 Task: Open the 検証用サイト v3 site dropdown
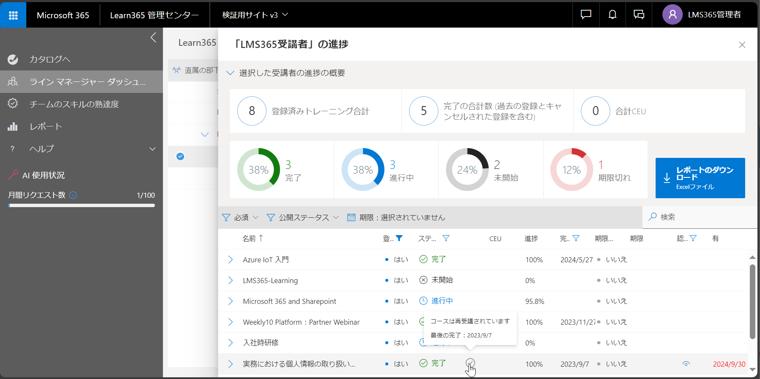[x=255, y=15]
